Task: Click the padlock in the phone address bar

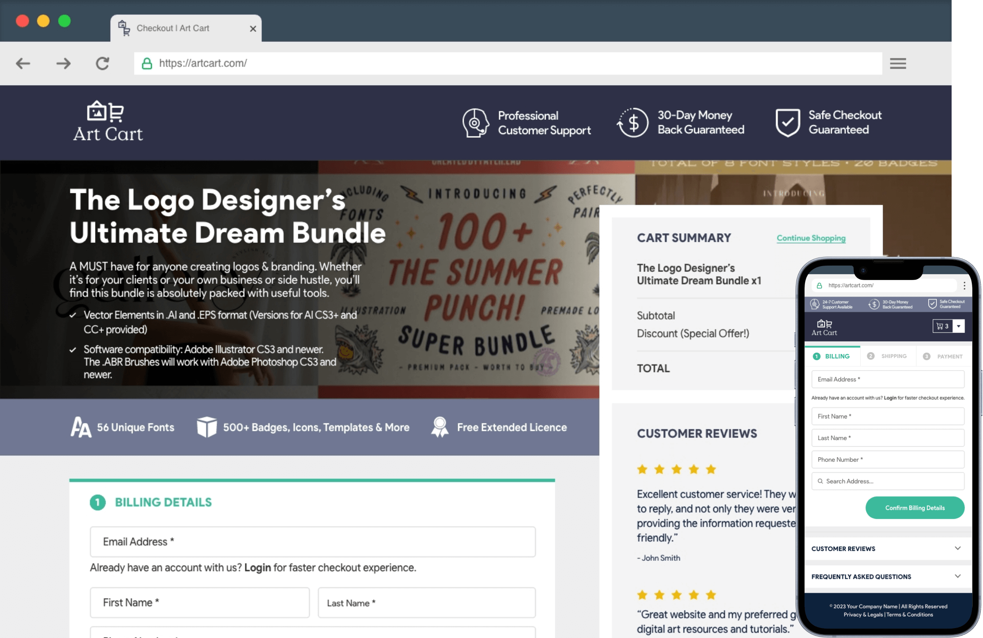Action: click(x=819, y=285)
